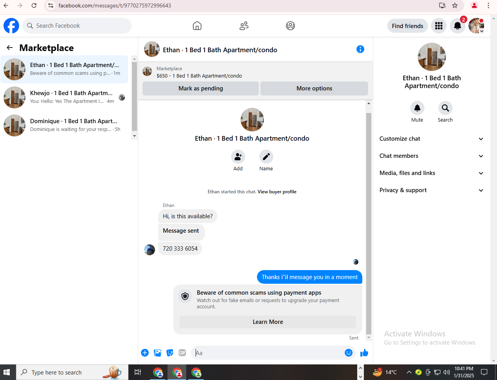Expand Chat members section

coord(431,156)
